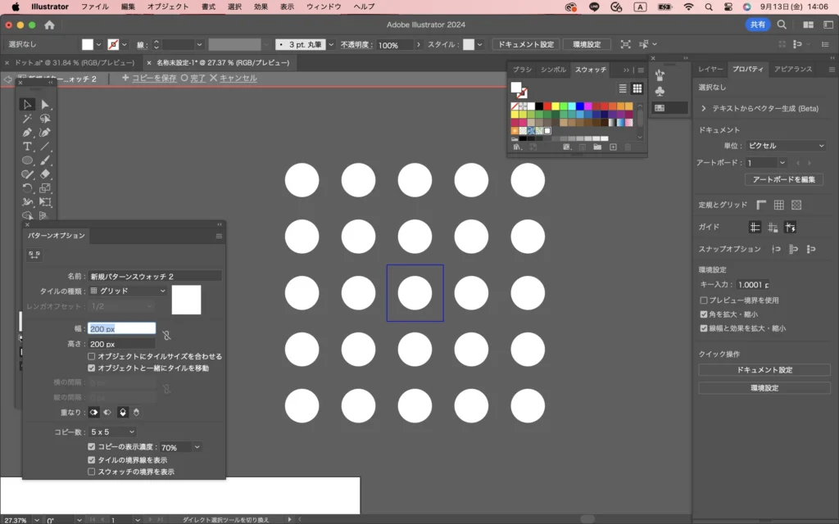839x524 pixels.
Task: Click the アートボードを編集 button
Action: [783, 179]
